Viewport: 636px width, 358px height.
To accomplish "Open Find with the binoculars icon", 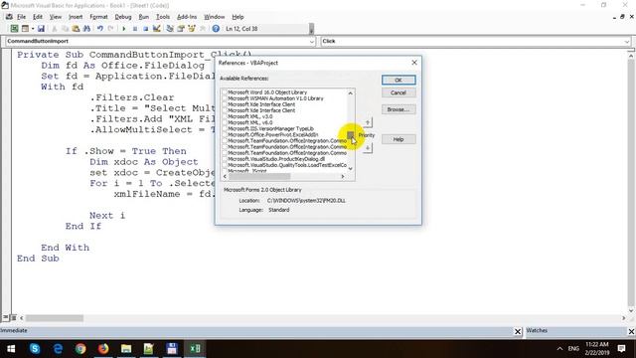I will [86, 29].
